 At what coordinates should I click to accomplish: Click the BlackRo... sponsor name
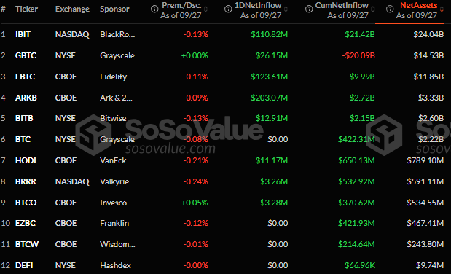117,34
